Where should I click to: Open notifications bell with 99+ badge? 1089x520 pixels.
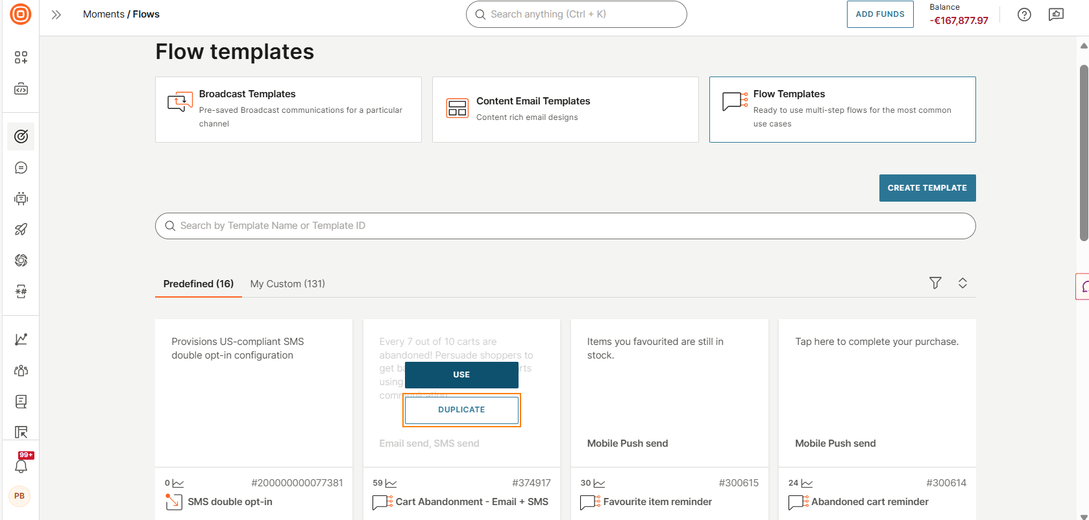pyautogui.click(x=21, y=464)
